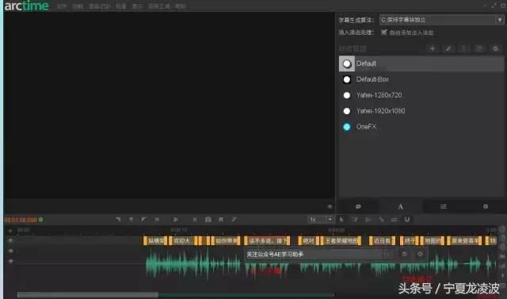Viewport: 507px width, 299px height.
Task: Open the list tab in right panel
Action: (x=444, y=206)
